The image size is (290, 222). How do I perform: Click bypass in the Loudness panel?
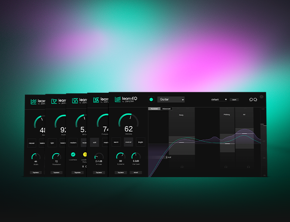tap(77, 173)
